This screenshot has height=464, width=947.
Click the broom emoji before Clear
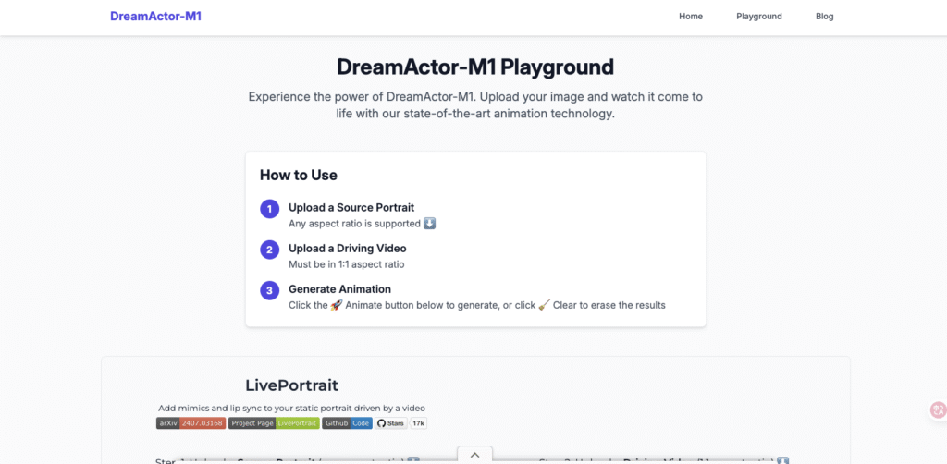click(544, 305)
